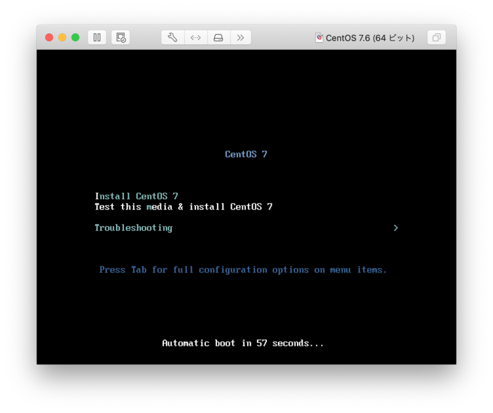The image size is (493, 413).
Task: Take a snapshot of the VM
Action: click(121, 38)
